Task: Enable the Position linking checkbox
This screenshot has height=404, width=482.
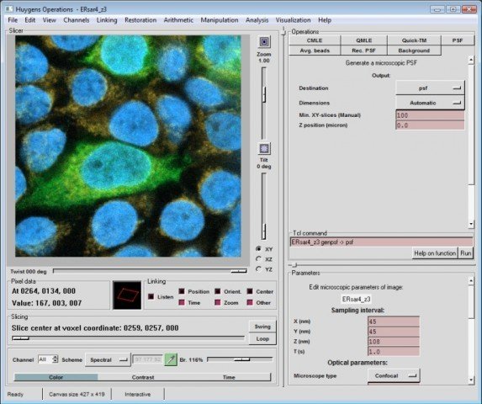Action: tap(182, 291)
